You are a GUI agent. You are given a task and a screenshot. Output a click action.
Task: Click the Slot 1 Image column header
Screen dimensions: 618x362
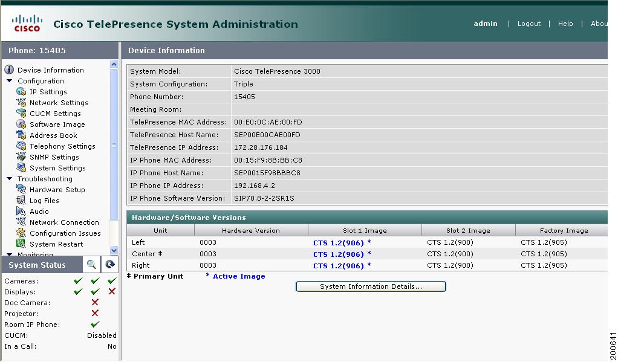(365, 230)
